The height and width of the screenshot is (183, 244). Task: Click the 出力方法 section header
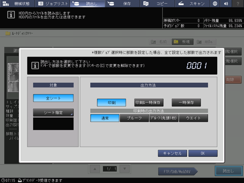149,85
